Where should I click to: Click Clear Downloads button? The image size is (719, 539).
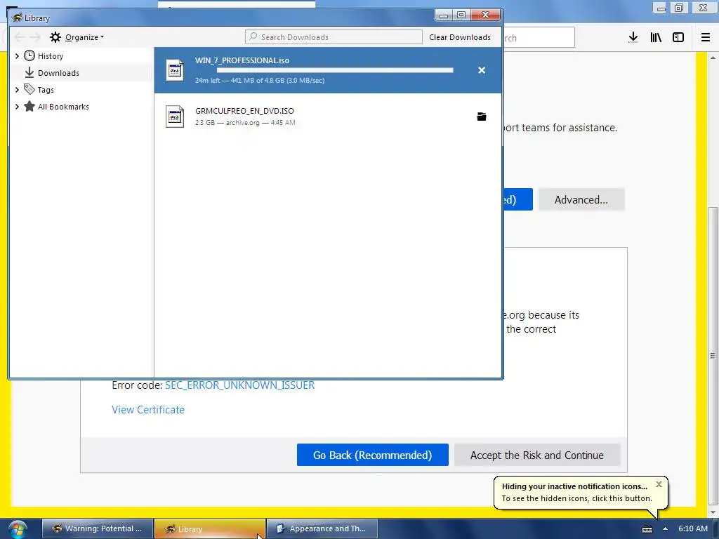[460, 37]
